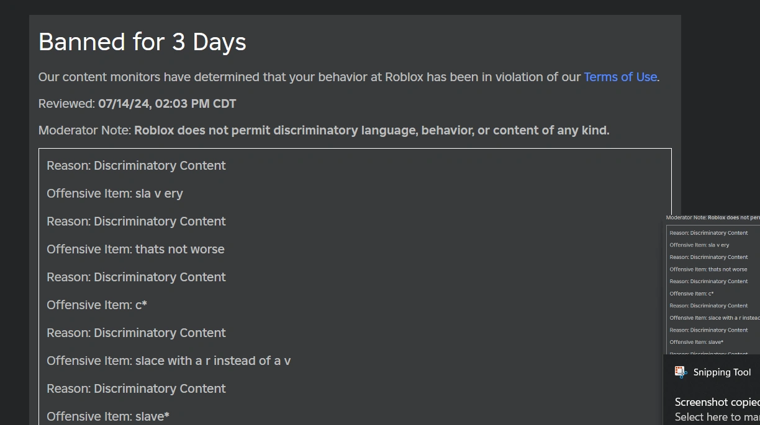Select the Banned for 3 Days heading

[x=142, y=42]
